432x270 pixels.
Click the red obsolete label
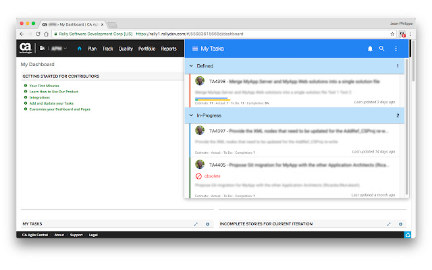point(212,176)
